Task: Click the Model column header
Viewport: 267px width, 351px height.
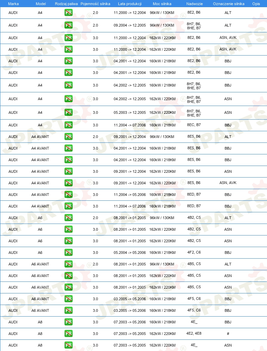Action: [x=41, y=4]
